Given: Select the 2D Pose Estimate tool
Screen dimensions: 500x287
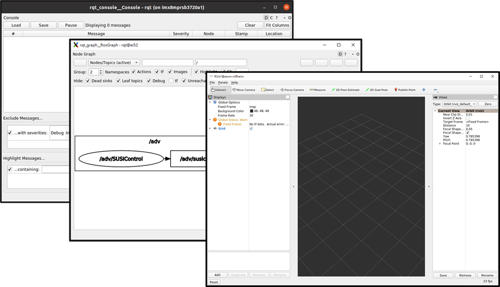Looking at the screenshot, I should [346, 90].
